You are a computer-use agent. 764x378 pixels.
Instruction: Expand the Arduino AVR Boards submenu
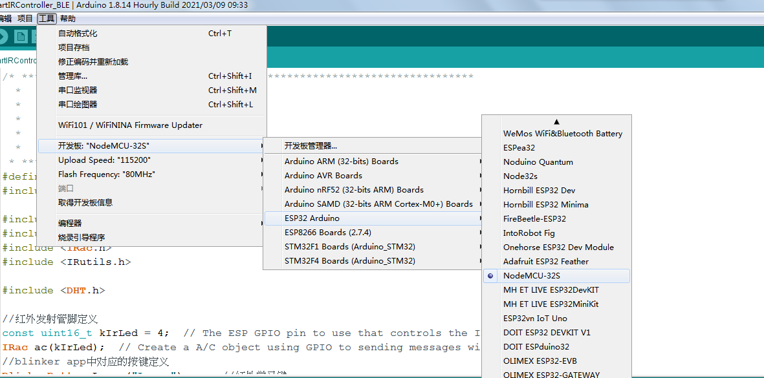(x=323, y=175)
